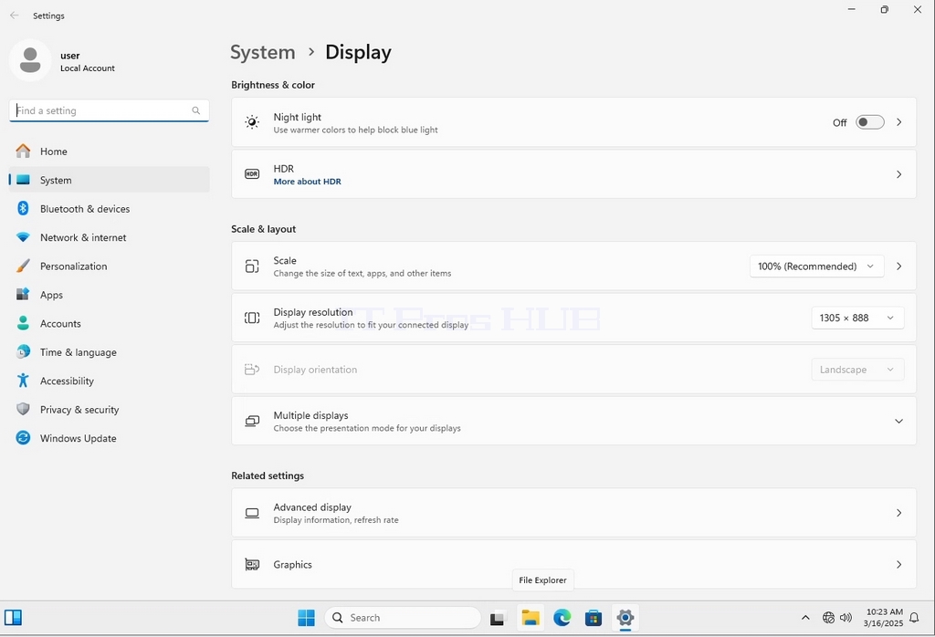Switch to Personalization settings
The image size is (935, 637).
click(110, 266)
